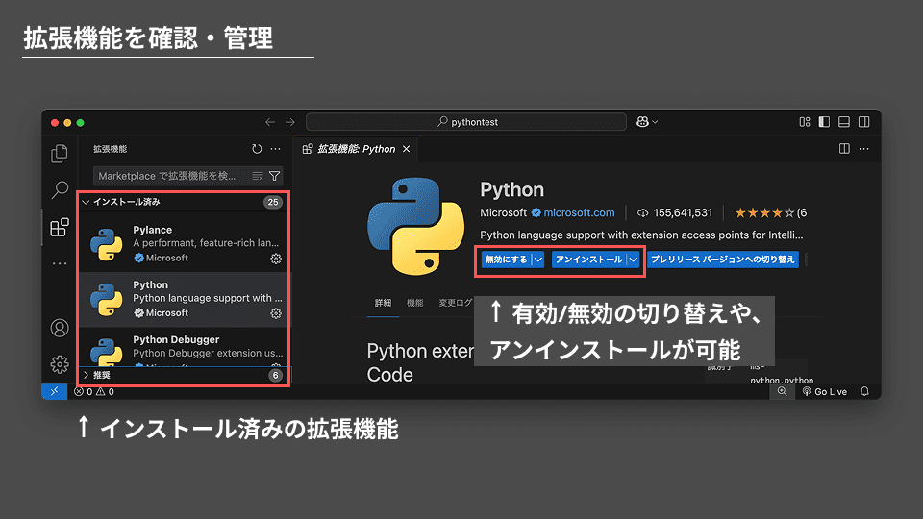Toggle the secondary side bar
Screen dimensions: 923x519
864,122
